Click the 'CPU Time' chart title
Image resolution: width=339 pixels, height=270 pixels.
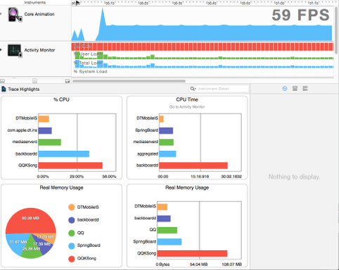187,99
